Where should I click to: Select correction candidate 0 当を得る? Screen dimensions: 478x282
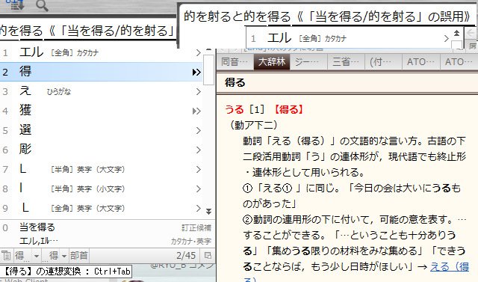click(x=107, y=227)
